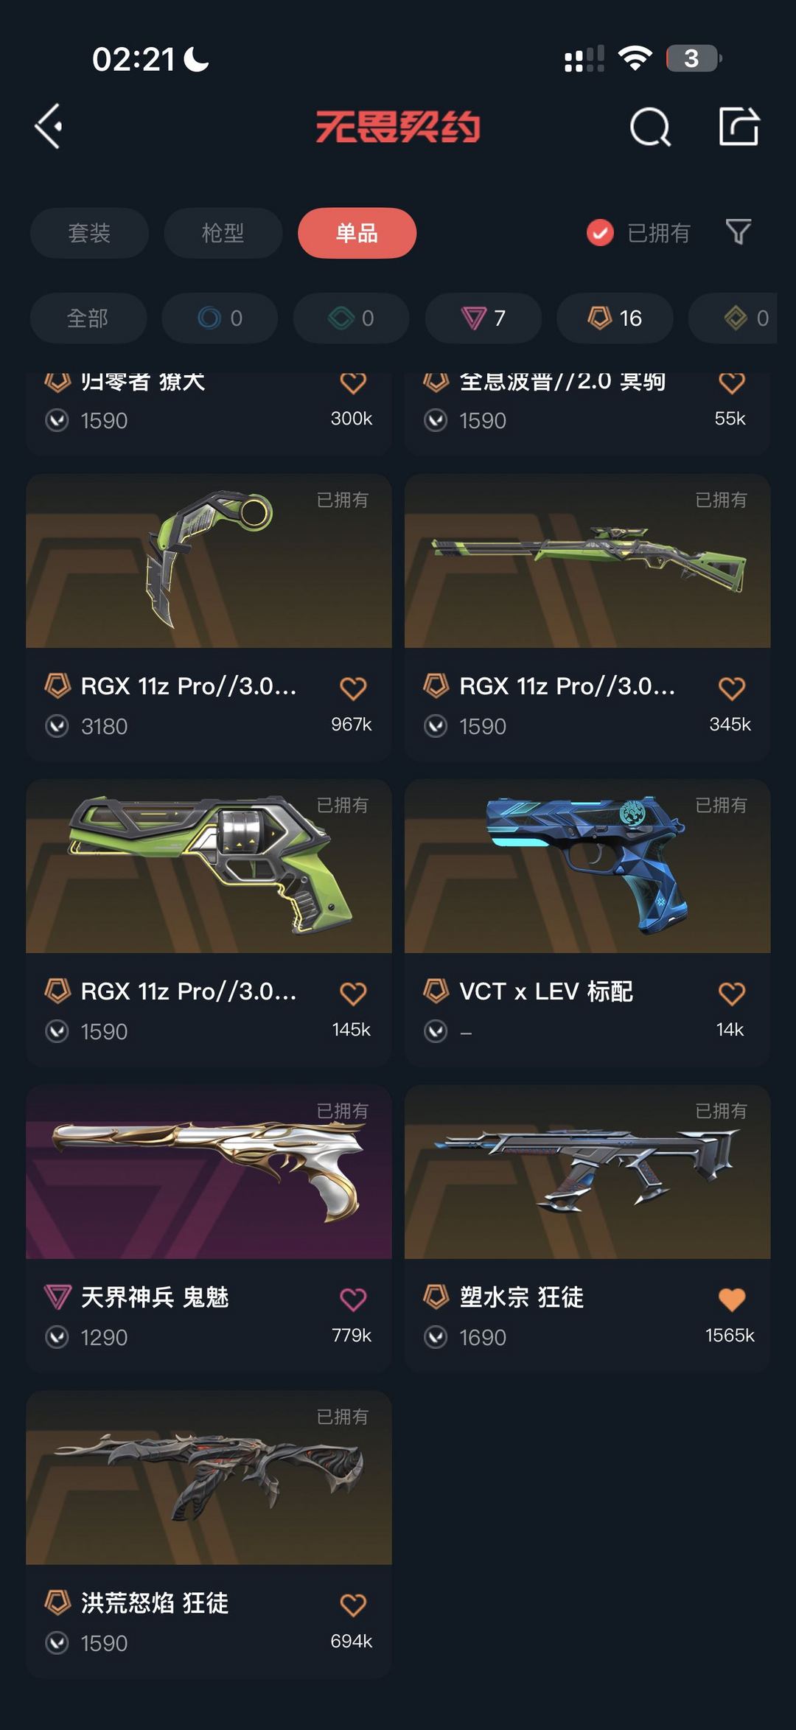
Task: Tap the heart on 天界神兵 鬼魅
Action: 353,1299
